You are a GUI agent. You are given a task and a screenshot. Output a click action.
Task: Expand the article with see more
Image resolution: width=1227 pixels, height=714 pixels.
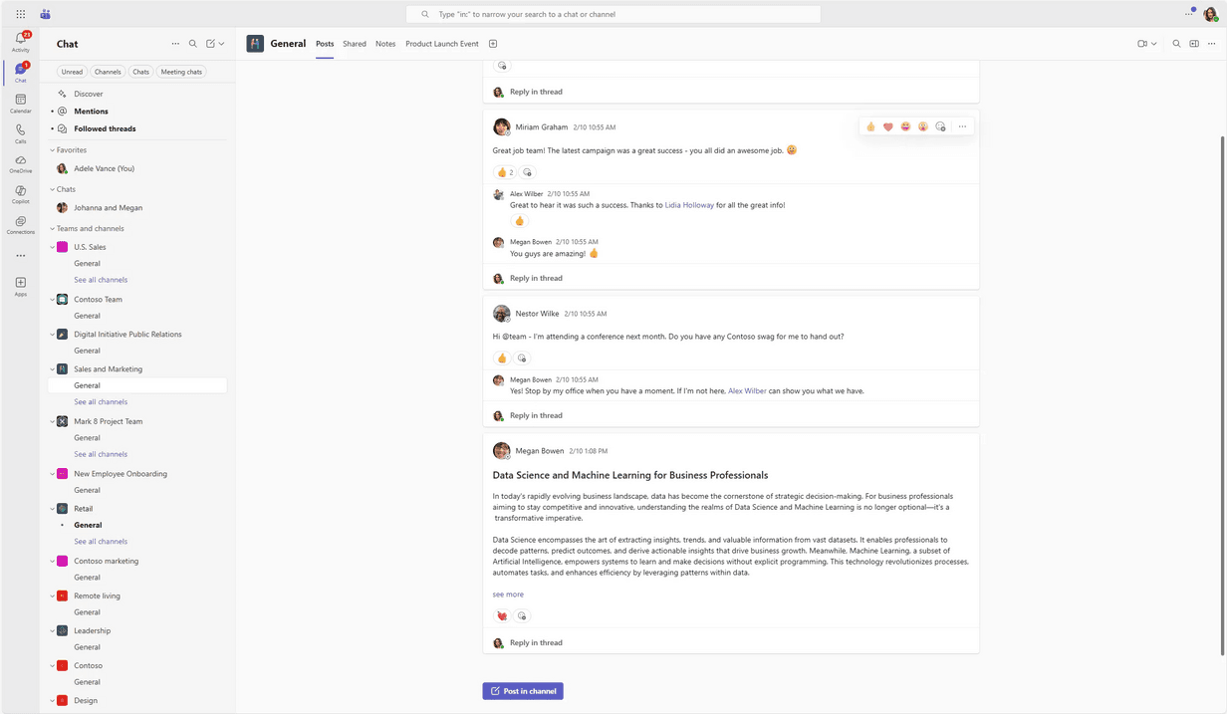507,595
